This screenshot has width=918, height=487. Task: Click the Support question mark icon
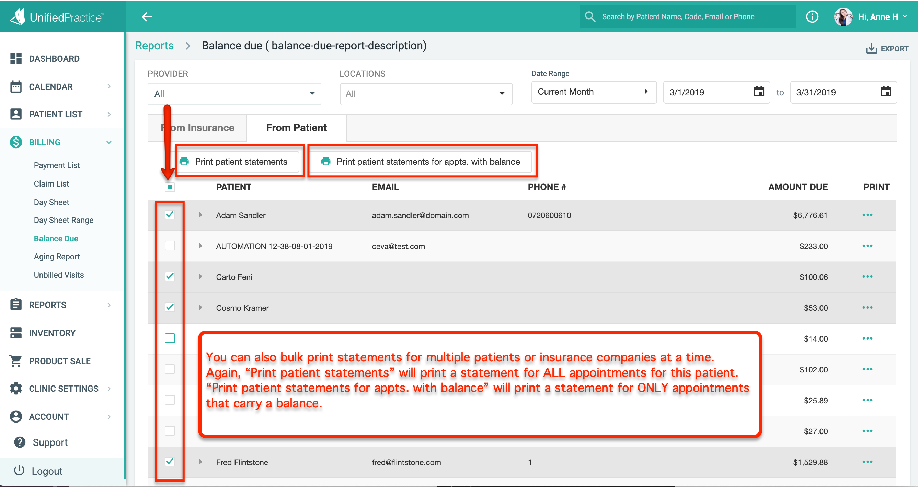click(20, 442)
